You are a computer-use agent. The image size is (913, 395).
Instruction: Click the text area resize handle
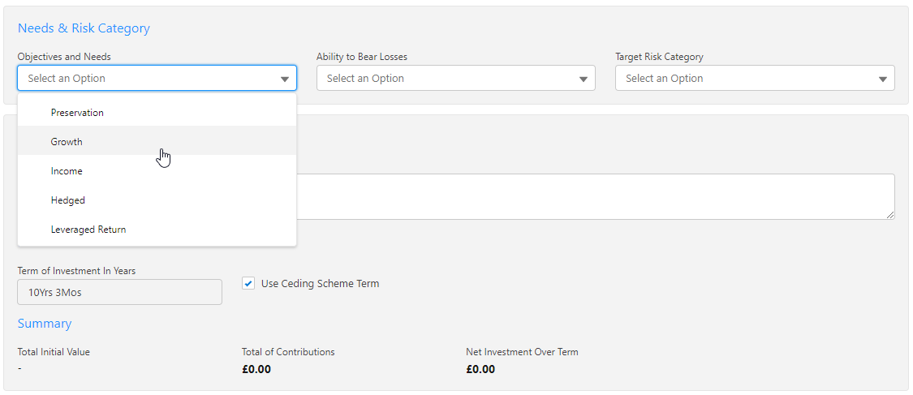tap(890, 214)
